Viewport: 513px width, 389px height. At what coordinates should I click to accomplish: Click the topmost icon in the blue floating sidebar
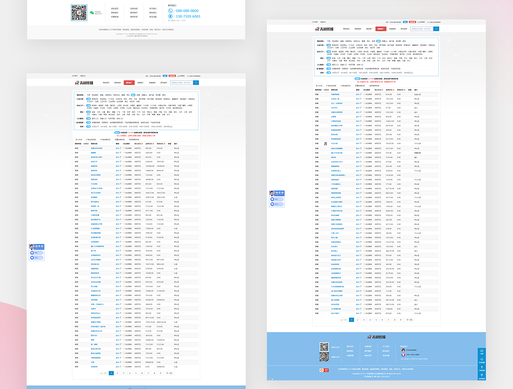(x=481, y=351)
